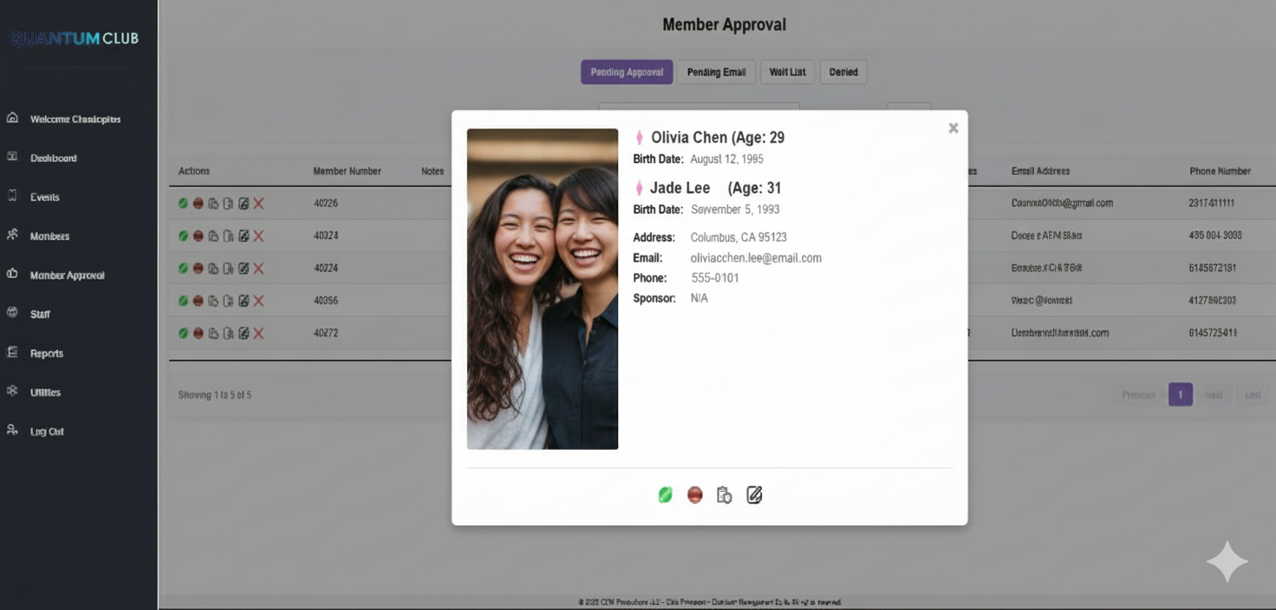Click the member photo of Olivia and Jade
Screen dimensions: 1276x610
(x=542, y=289)
